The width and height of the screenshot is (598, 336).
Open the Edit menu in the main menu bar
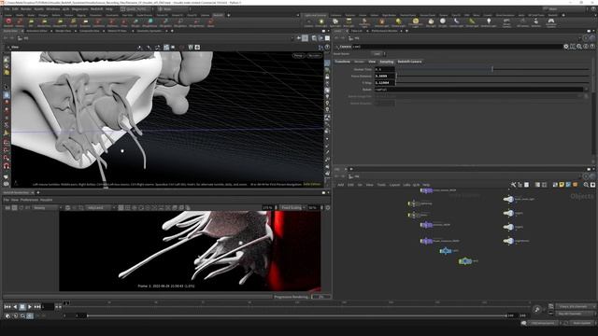[15, 8]
